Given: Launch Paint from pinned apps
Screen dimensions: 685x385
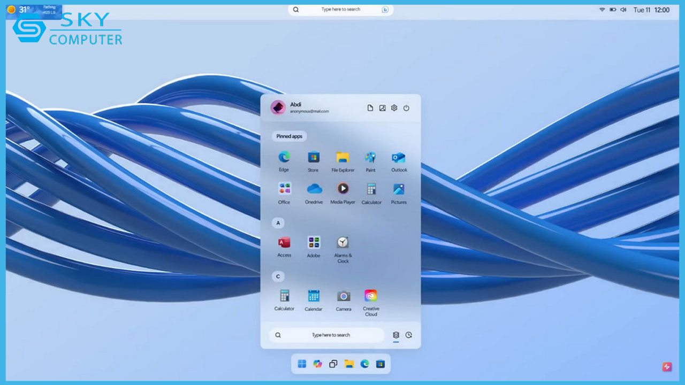Looking at the screenshot, I should [370, 158].
